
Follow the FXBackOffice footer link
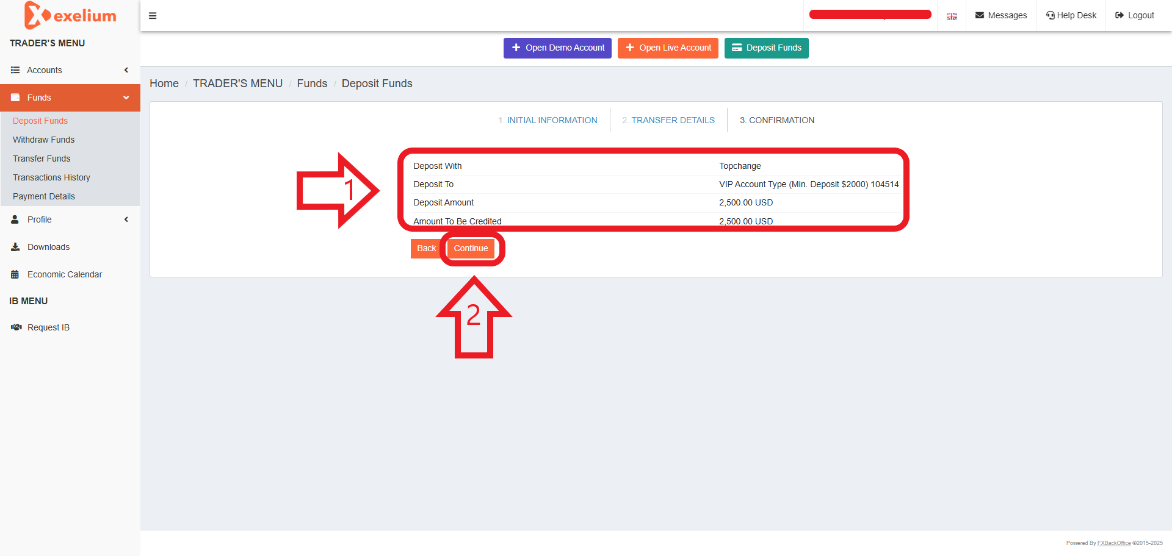click(1114, 543)
